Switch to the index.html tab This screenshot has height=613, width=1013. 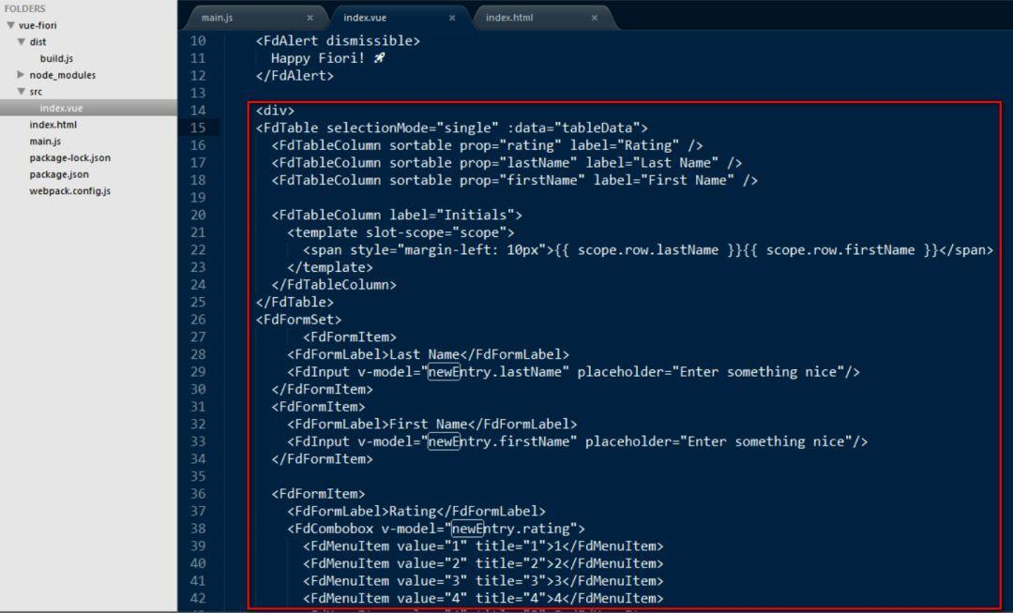tap(509, 18)
